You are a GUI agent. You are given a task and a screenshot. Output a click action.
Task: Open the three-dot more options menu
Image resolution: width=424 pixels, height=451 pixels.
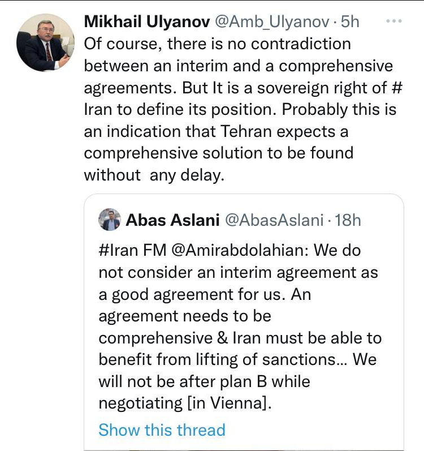tap(392, 22)
